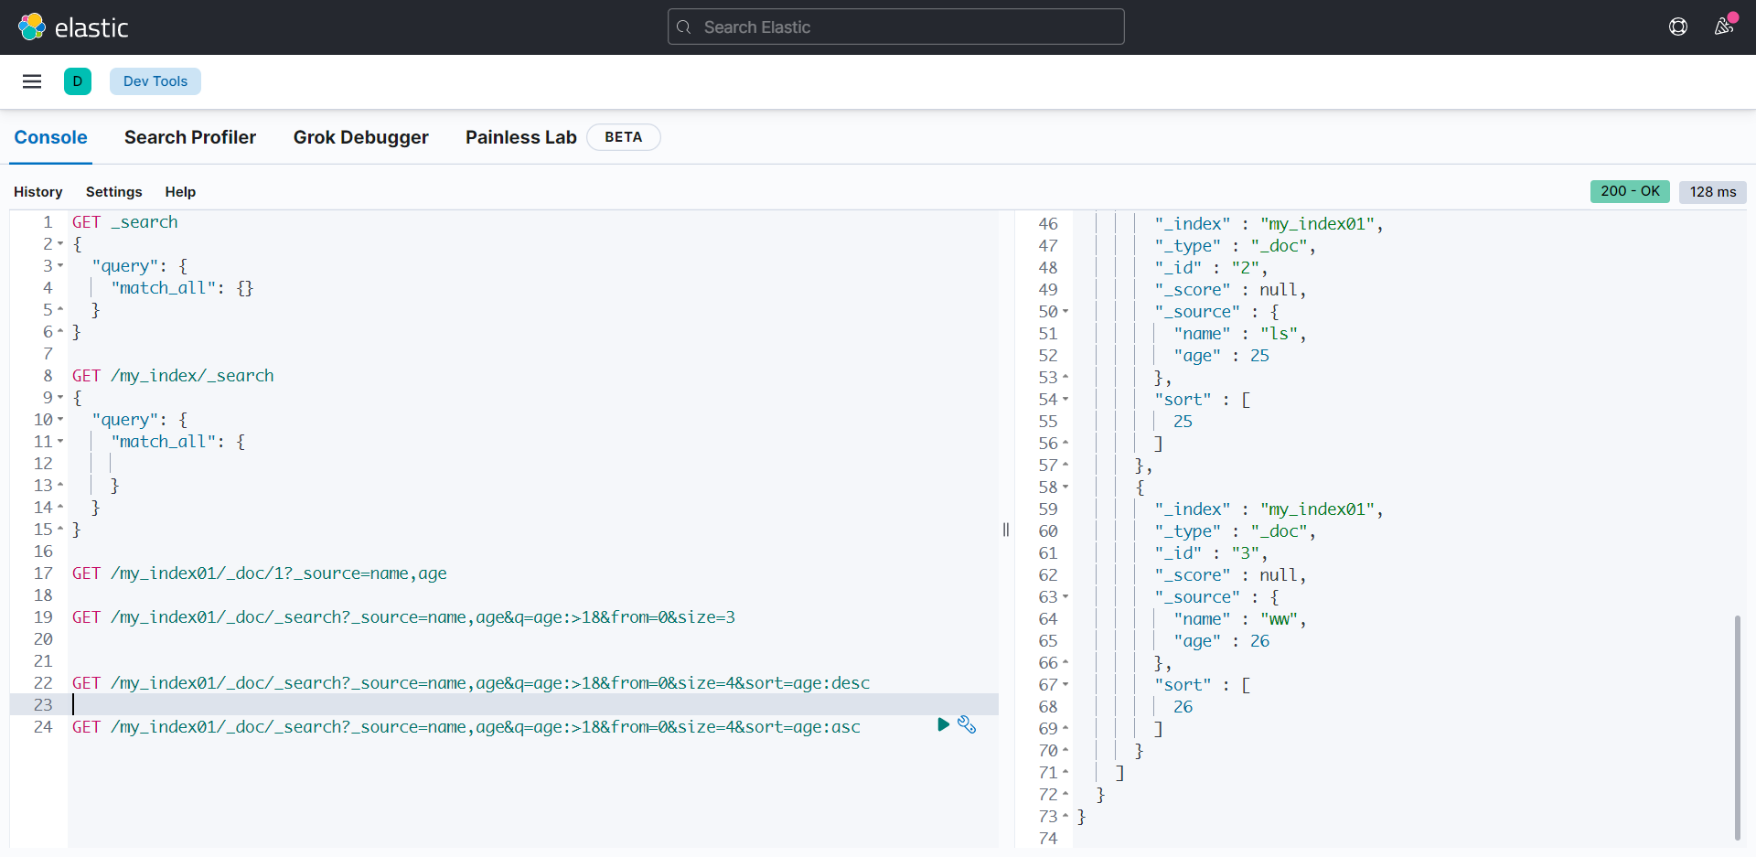This screenshot has height=857, width=1756.
Task: Click sort value 26 on output line 68
Action: tap(1183, 707)
